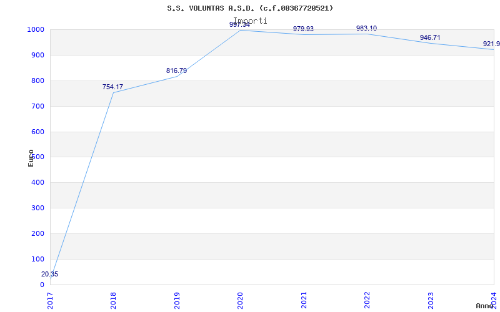Click the y-axis value 200
This screenshot has height=312, width=500.
coord(37,233)
